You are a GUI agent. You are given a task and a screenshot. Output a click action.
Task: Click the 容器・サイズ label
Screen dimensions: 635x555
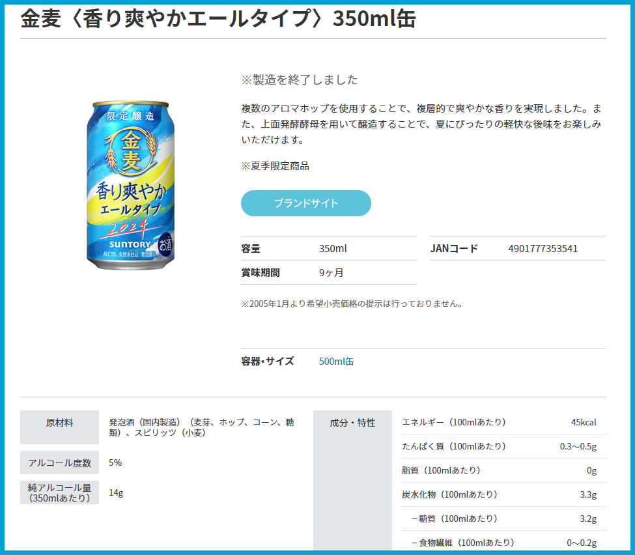click(267, 361)
